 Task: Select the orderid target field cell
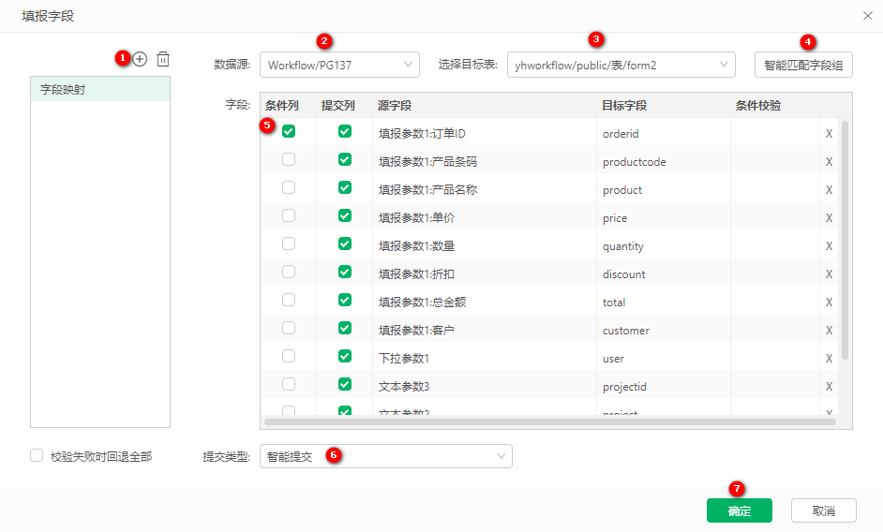tap(664, 133)
